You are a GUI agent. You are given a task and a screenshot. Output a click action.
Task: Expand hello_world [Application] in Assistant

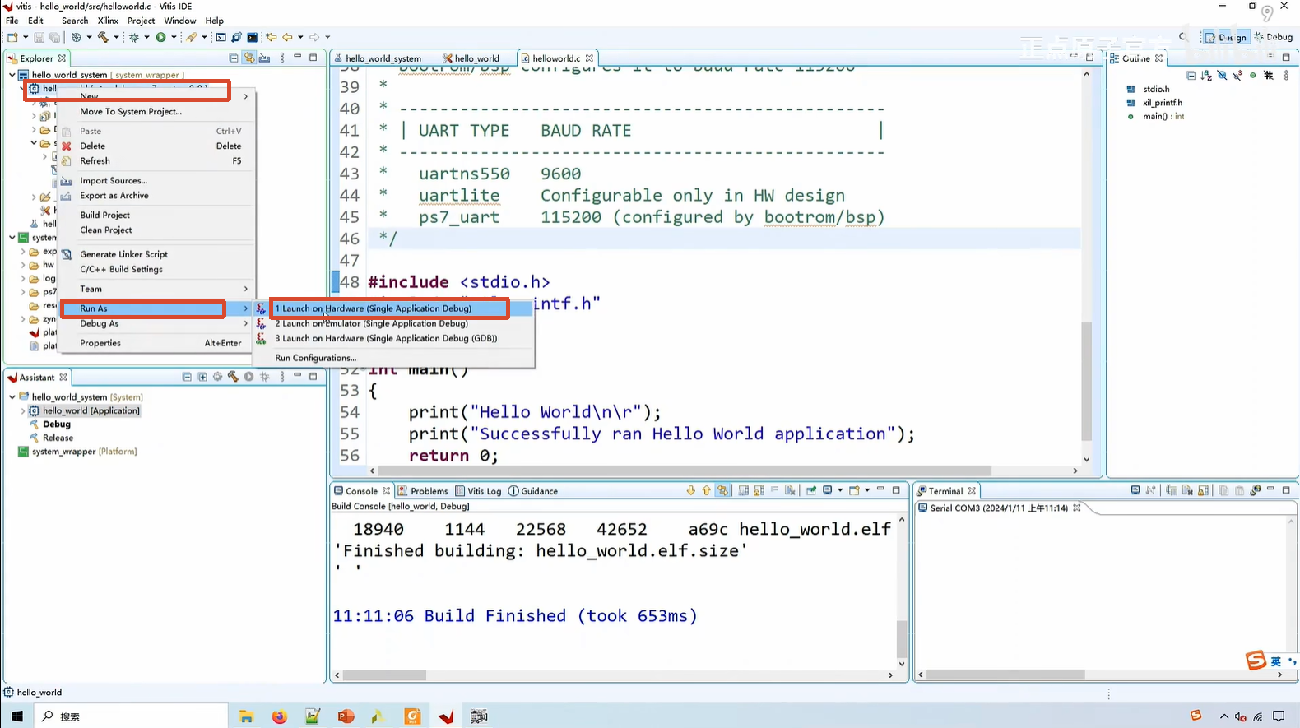[22, 410]
